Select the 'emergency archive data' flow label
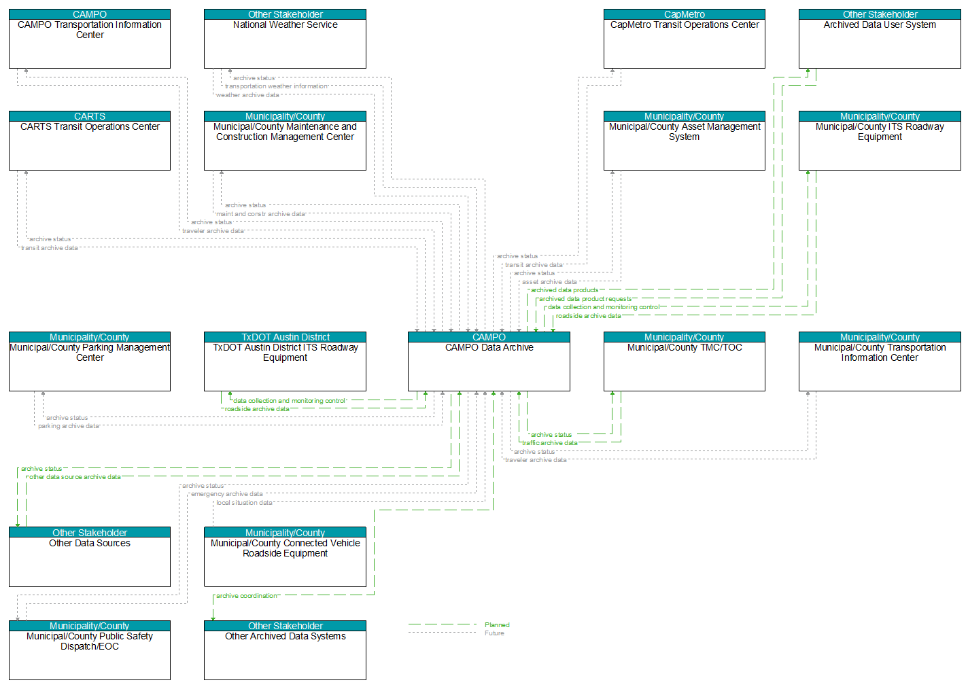Viewport: 968px width, 689px height. click(226, 494)
